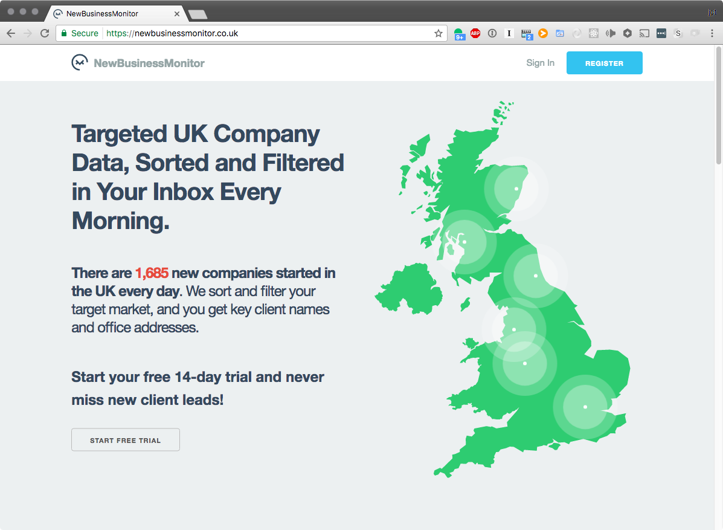
Task: Open the blue page speed extension
Action: click(x=560, y=33)
